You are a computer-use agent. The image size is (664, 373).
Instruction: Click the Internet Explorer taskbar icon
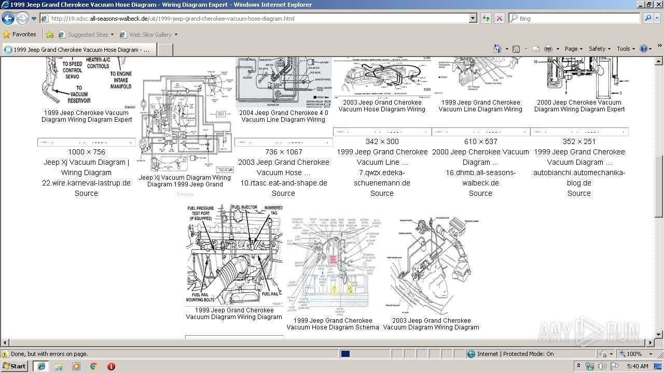click(x=41, y=366)
